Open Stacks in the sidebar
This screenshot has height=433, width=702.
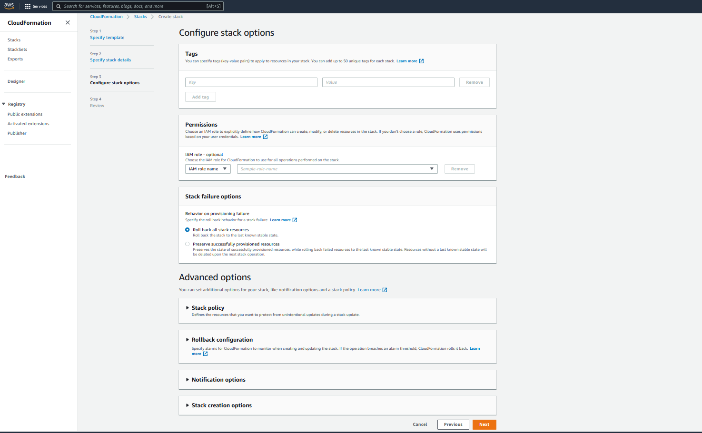point(14,40)
